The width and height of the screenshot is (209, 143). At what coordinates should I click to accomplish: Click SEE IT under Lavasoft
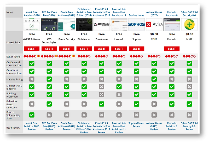(x=119, y=49)
